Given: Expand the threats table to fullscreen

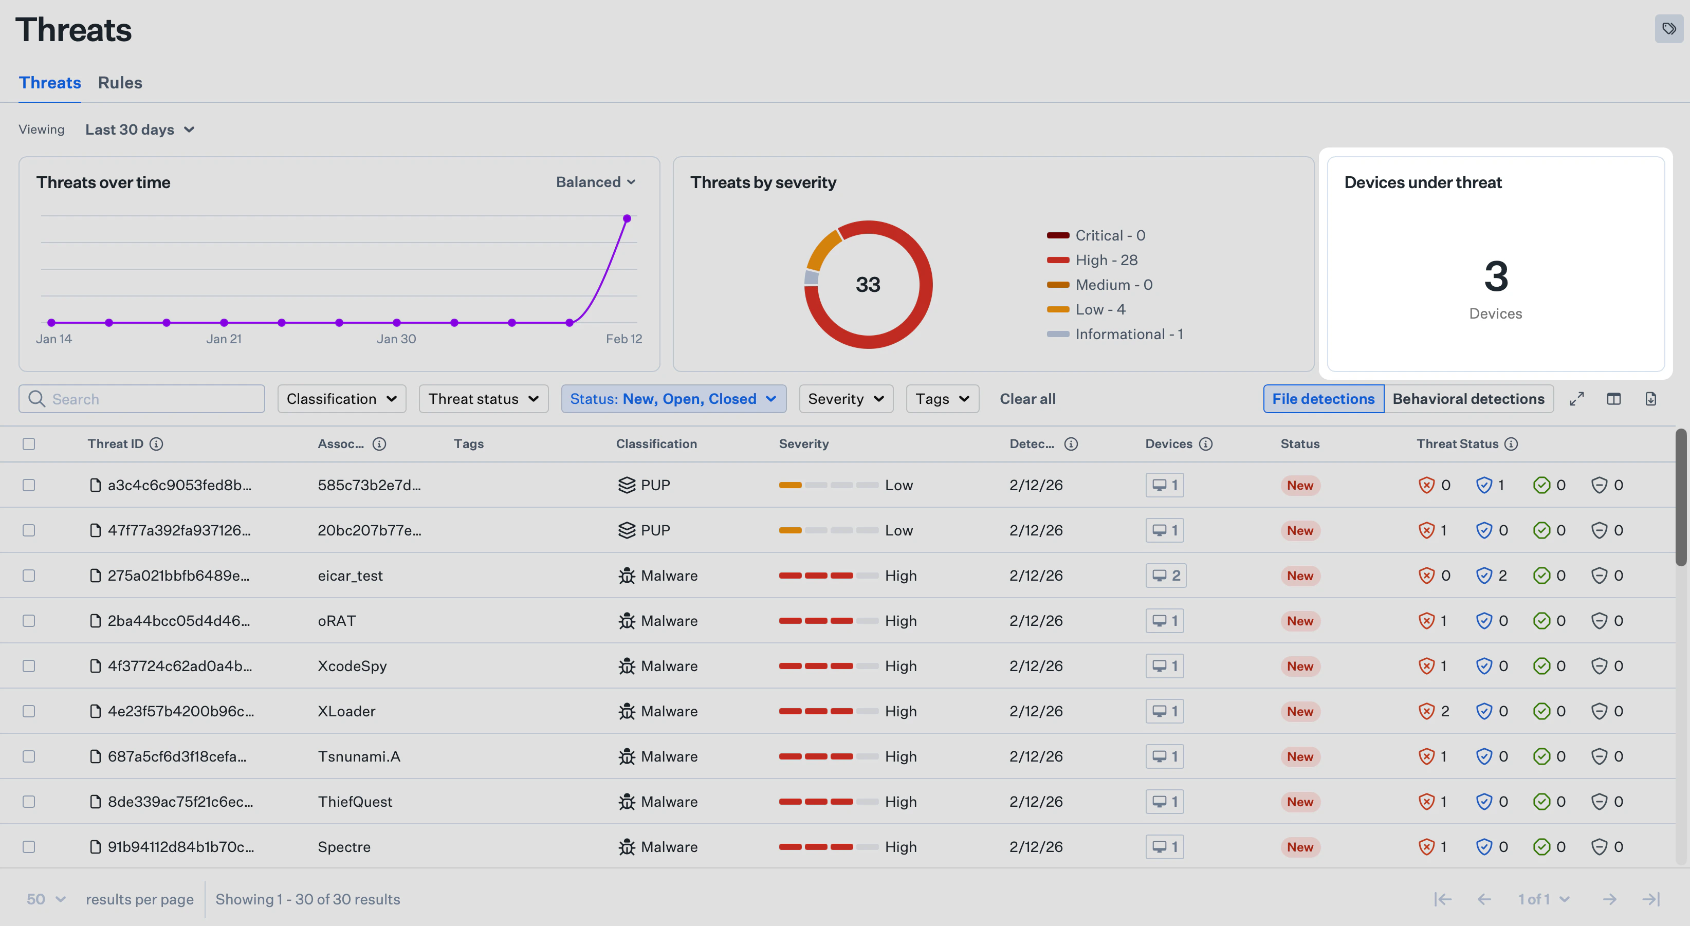Looking at the screenshot, I should [1577, 398].
